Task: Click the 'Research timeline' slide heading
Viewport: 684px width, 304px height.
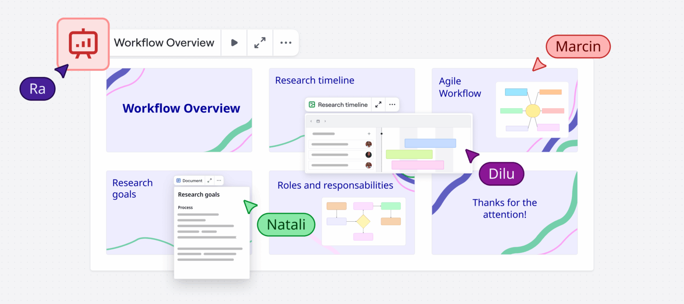Action: (x=314, y=80)
